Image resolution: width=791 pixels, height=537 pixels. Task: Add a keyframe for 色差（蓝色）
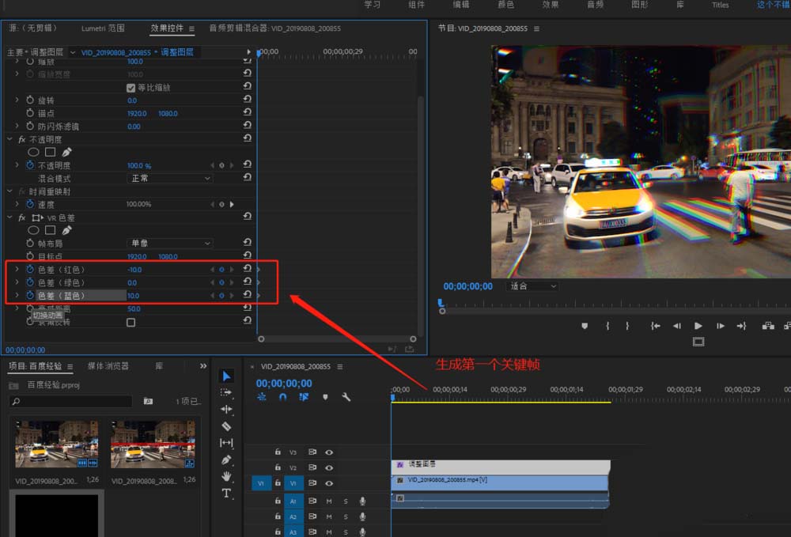coord(221,294)
